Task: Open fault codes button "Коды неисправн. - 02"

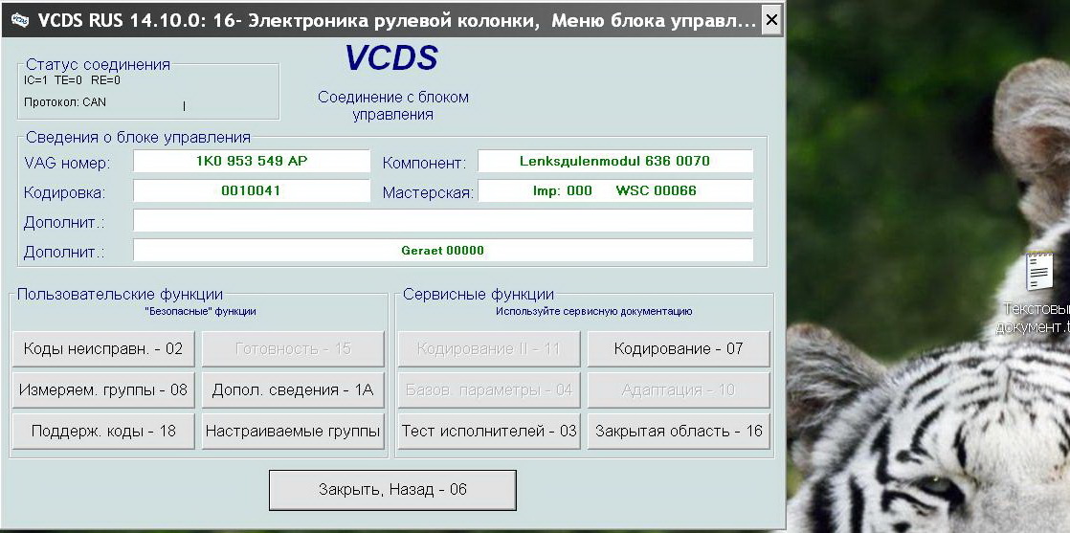Action: 103,348
